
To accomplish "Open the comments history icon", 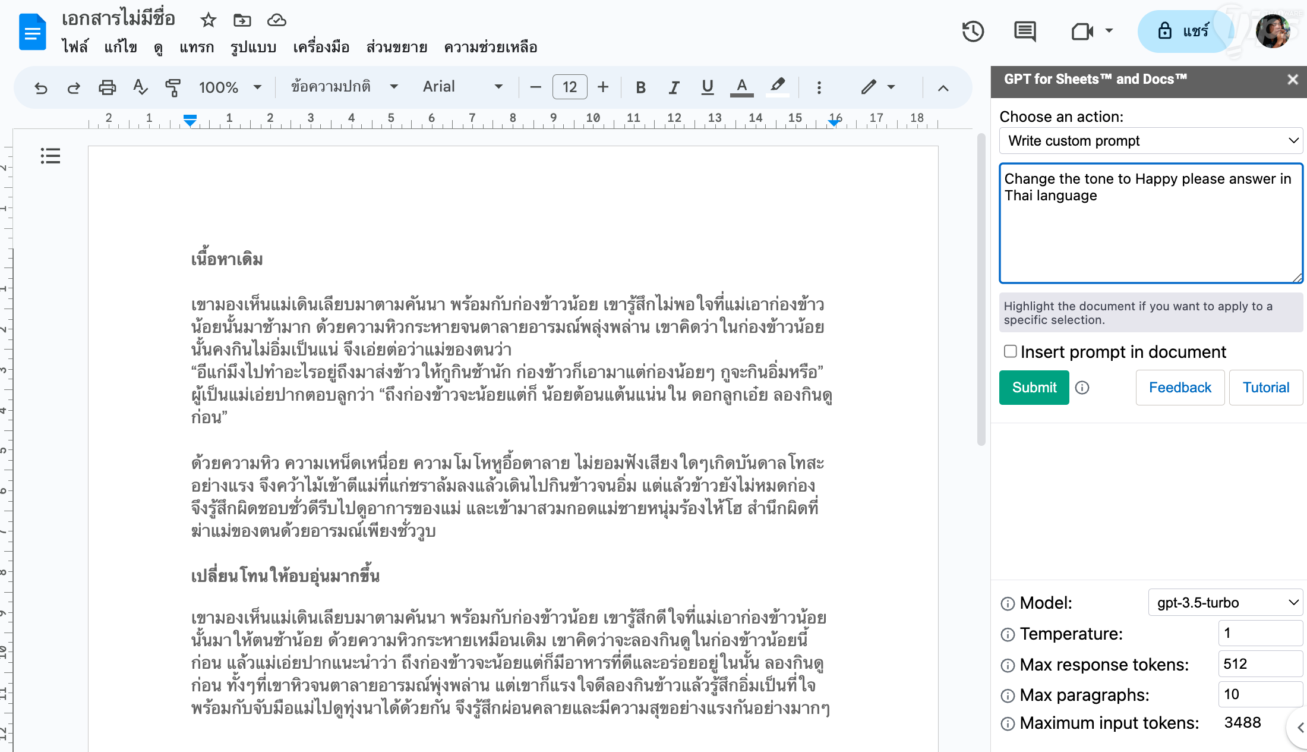I will coord(1025,32).
